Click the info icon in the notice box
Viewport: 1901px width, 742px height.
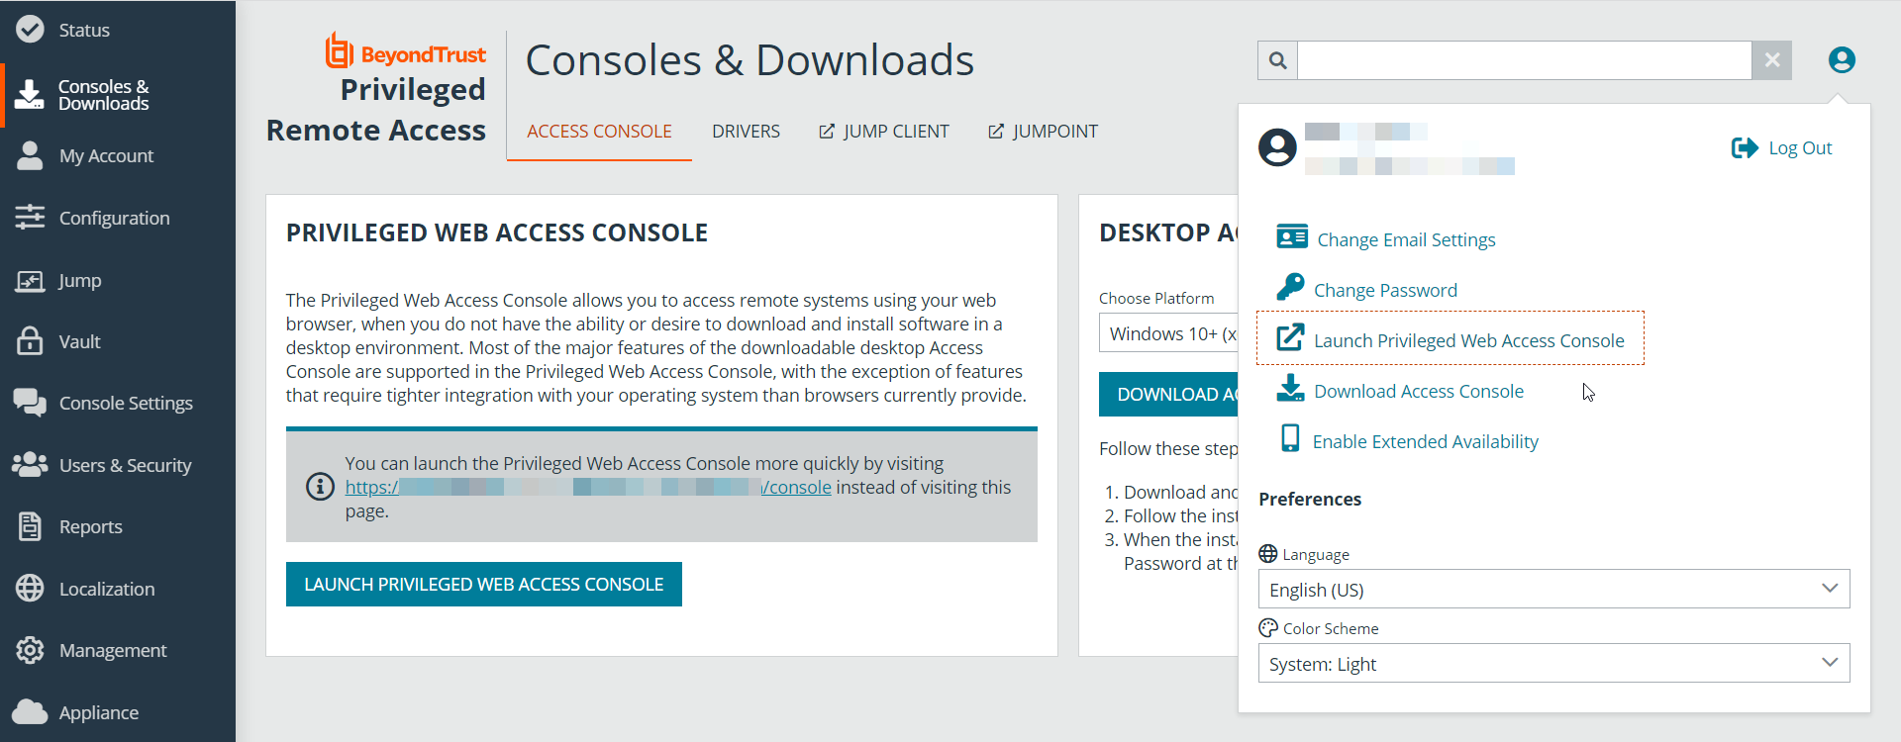tap(320, 487)
